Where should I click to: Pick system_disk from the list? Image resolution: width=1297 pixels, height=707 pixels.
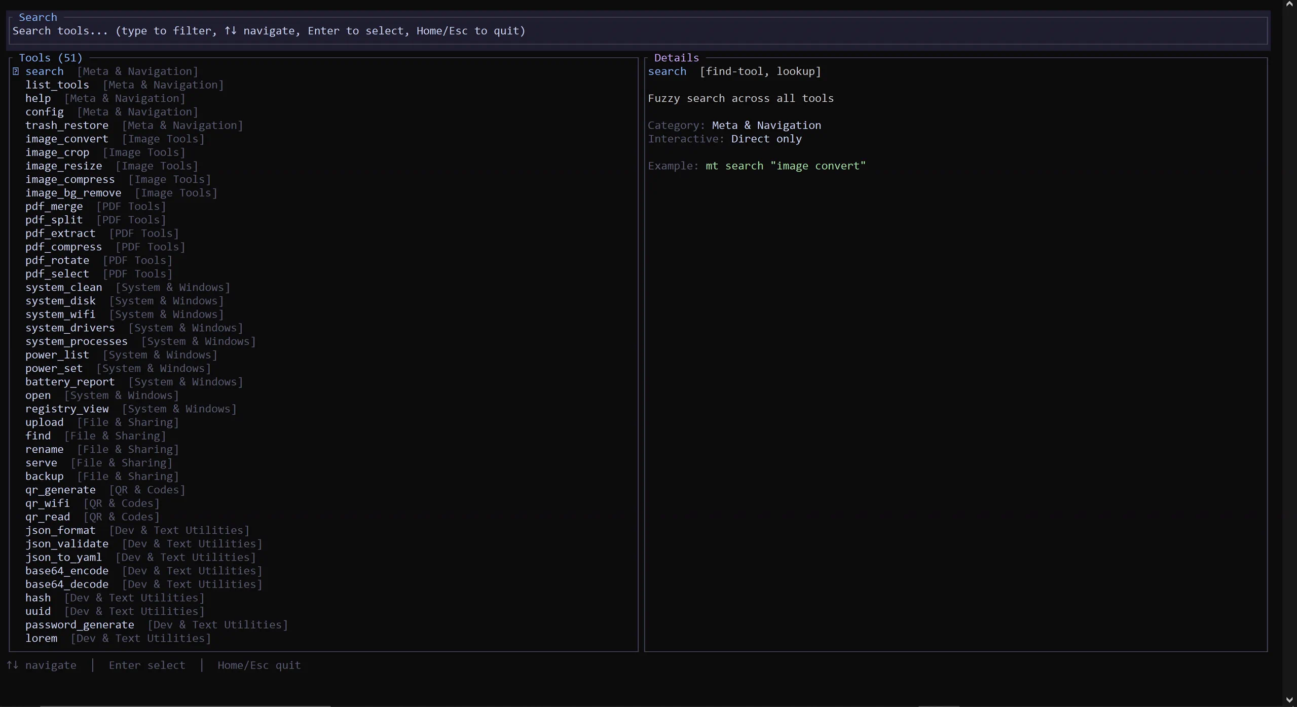pyautogui.click(x=323, y=301)
